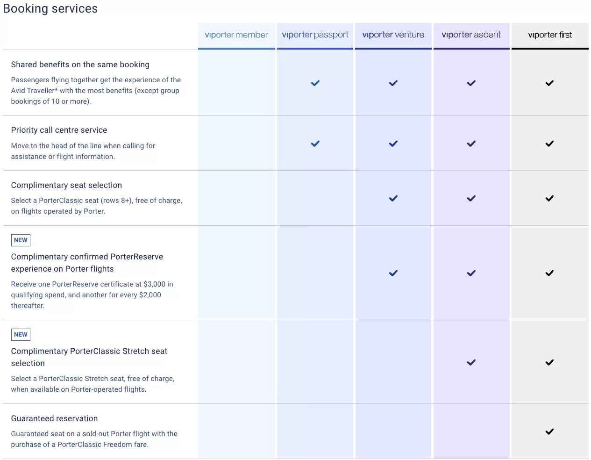Select the viporter member column header

236,35
